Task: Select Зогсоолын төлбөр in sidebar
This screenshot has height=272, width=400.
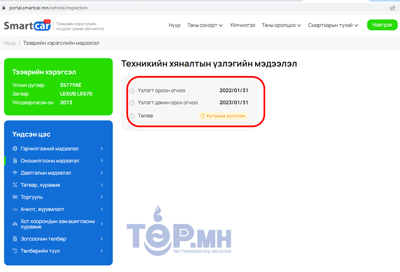Action: (x=43, y=239)
